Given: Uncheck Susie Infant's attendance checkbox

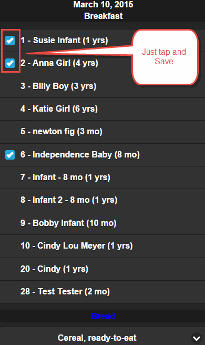Looking at the screenshot, I should pyautogui.click(x=10, y=41).
